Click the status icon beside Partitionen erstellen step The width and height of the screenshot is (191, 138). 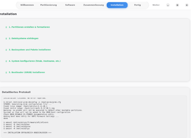point(6,27)
